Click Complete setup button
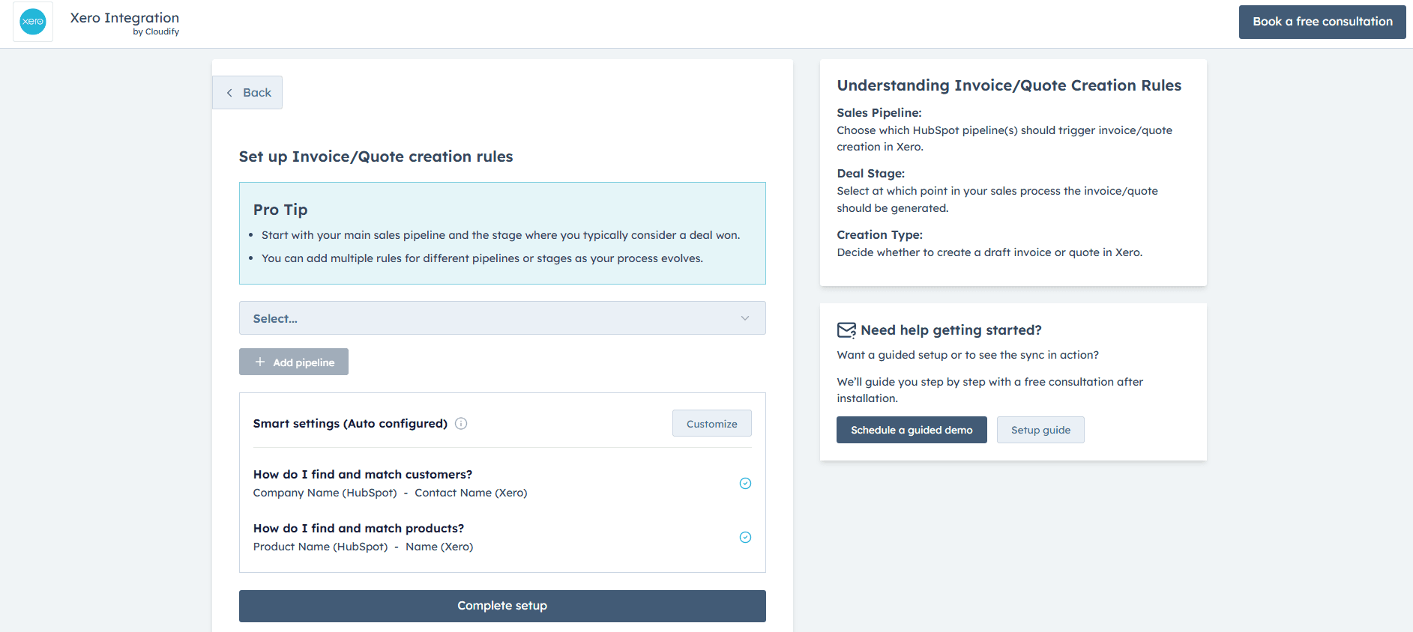Screen dimensions: 1413x632 point(502,606)
